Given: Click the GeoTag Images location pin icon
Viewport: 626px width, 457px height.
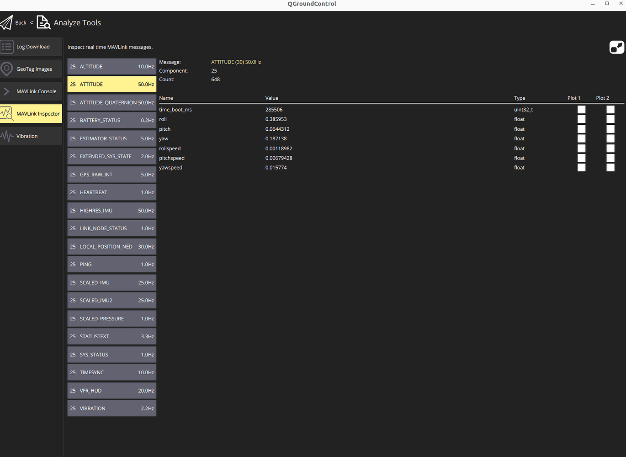Looking at the screenshot, I should coord(6,69).
